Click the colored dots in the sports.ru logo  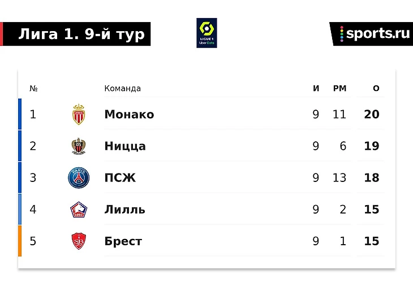[x=342, y=34]
